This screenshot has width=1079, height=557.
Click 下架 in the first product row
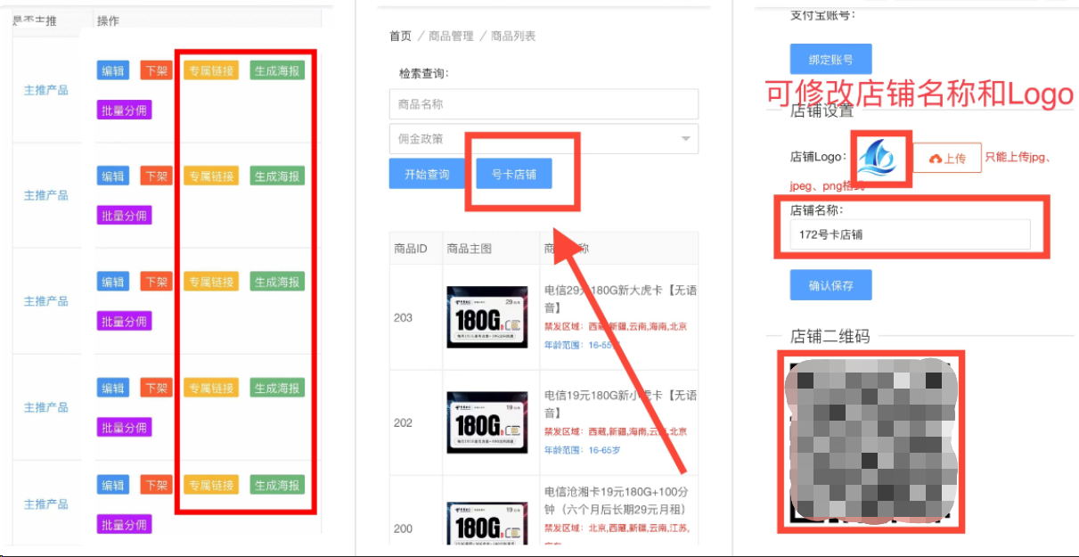tap(157, 71)
